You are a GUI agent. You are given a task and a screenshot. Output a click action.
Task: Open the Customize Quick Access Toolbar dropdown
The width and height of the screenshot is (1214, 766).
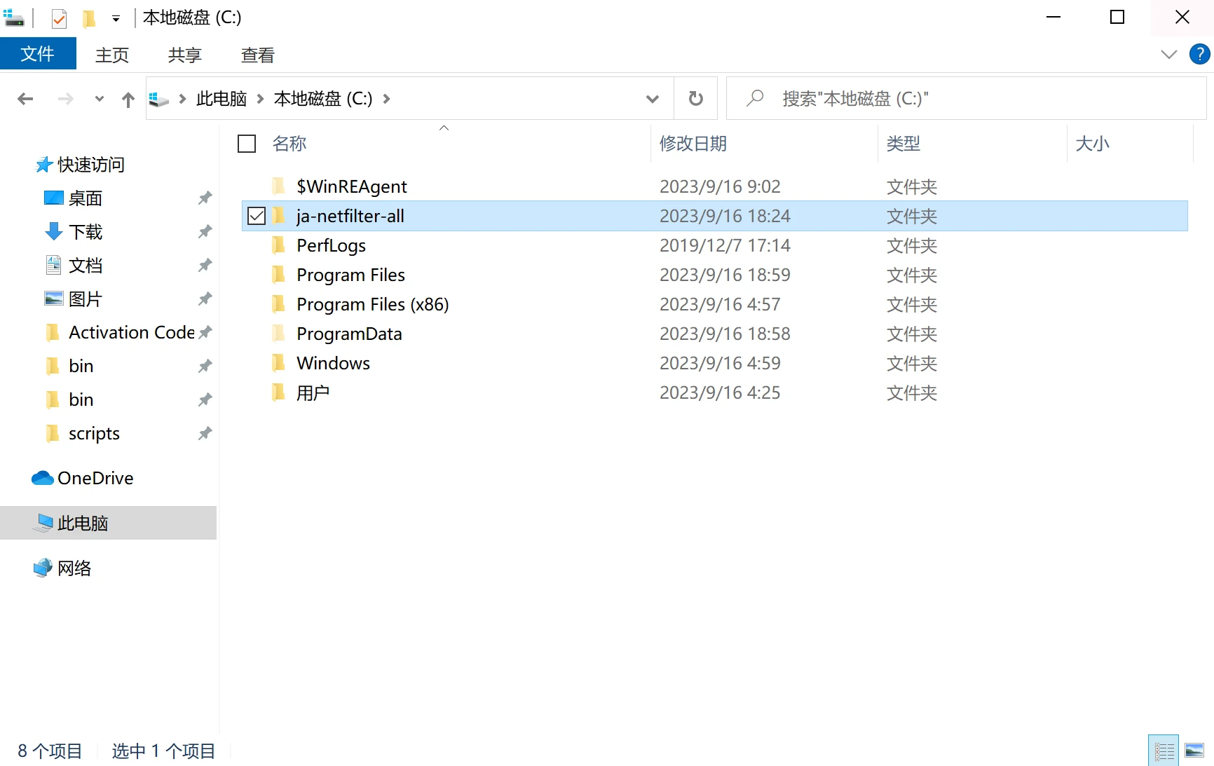tap(116, 19)
